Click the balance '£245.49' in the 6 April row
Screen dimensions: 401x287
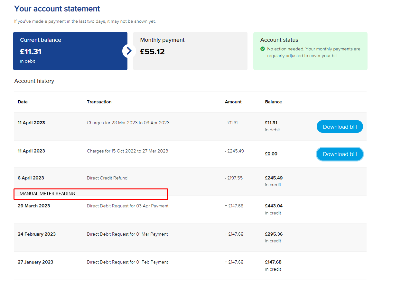(x=274, y=178)
